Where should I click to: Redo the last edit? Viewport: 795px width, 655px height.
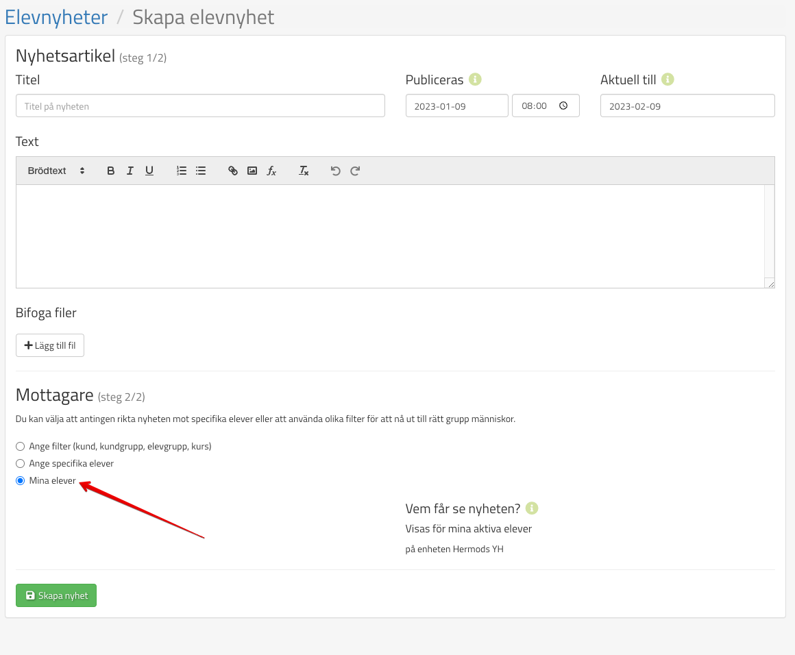(x=355, y=171)
